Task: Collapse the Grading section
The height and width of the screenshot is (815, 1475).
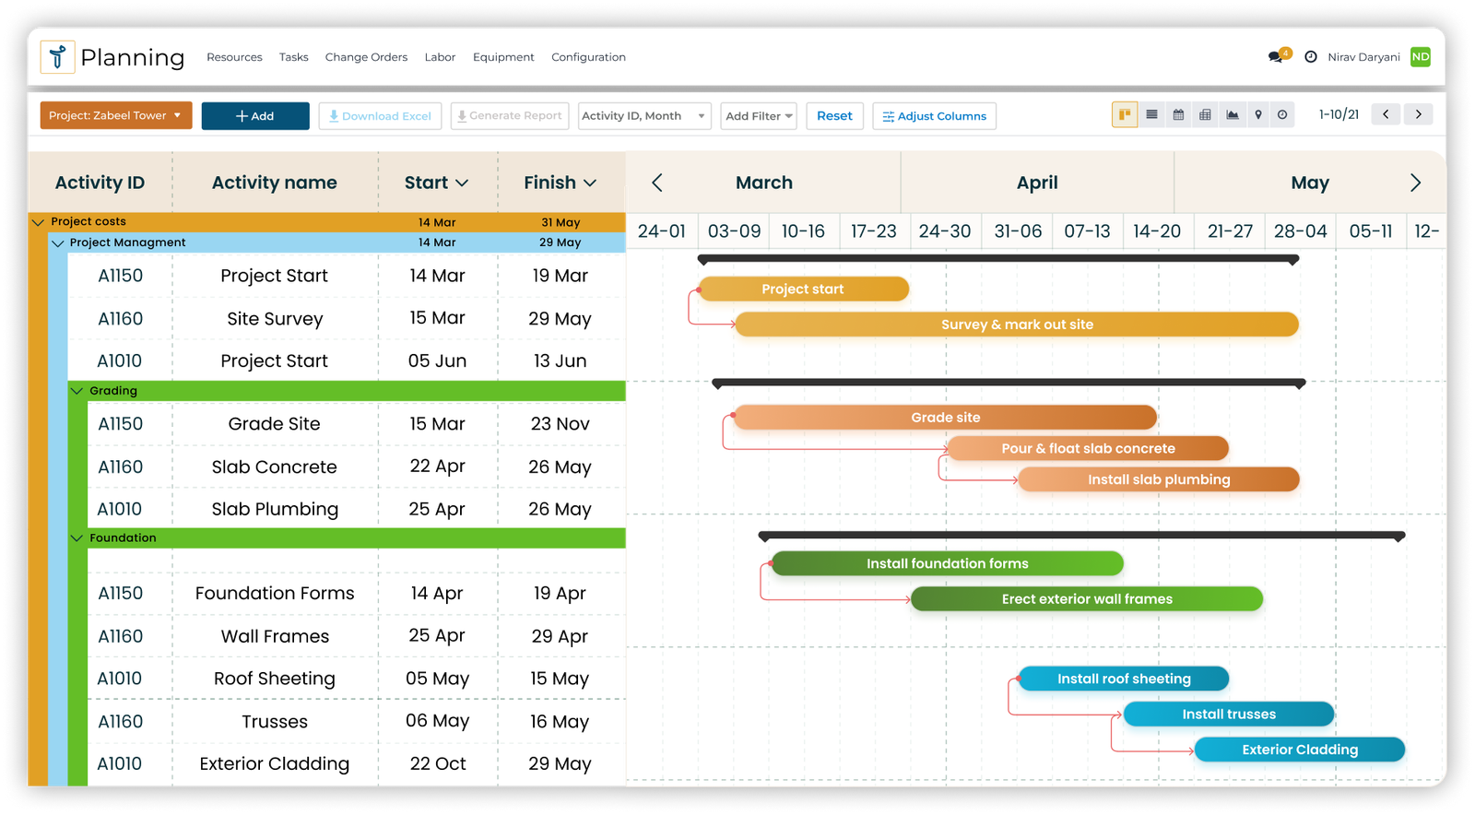Action: click(x=77, y=391)
